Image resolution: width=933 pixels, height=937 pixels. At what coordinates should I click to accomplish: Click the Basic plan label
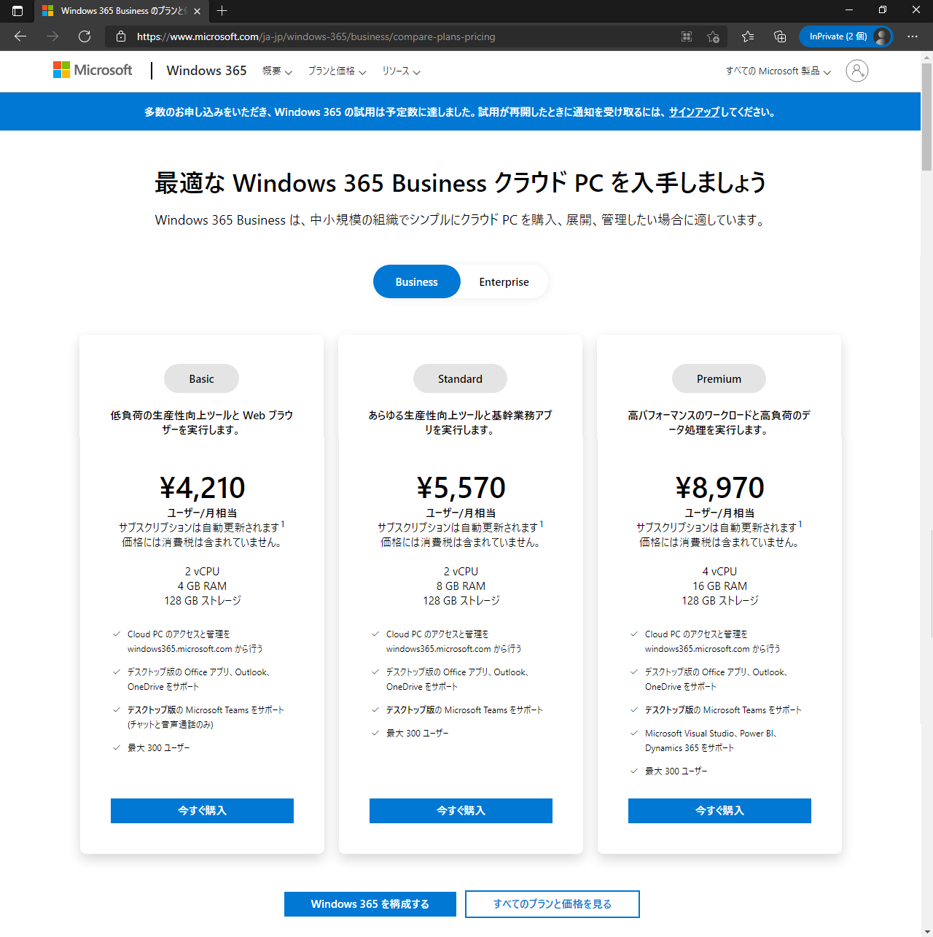pyautogui.click(x=202, y=379)
